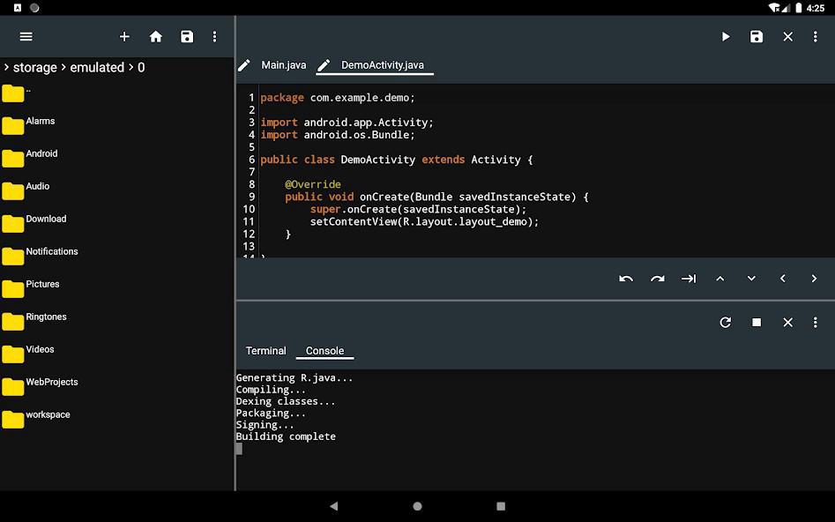This screenshot has height=522, width=835.
Task: Switch to the Terminal tab
Action: click(x=265, y=350)
